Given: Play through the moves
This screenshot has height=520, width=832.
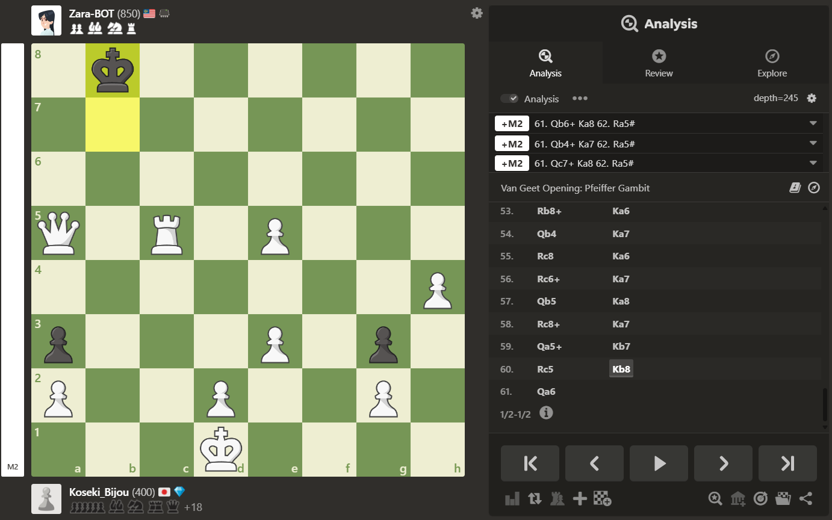Looking at the screenshot, I should pos(659,463).
